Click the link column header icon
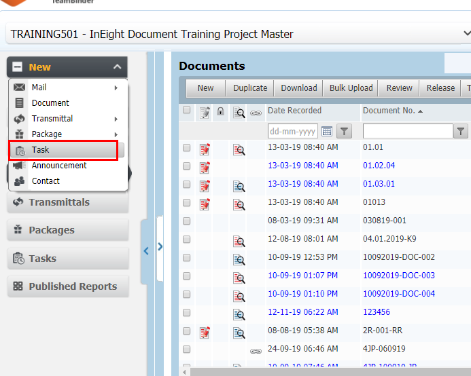 click(x=256, y=113)
